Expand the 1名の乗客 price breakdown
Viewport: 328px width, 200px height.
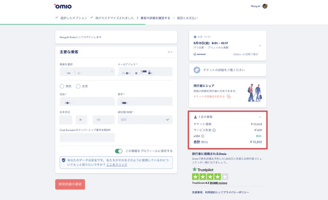260,117
